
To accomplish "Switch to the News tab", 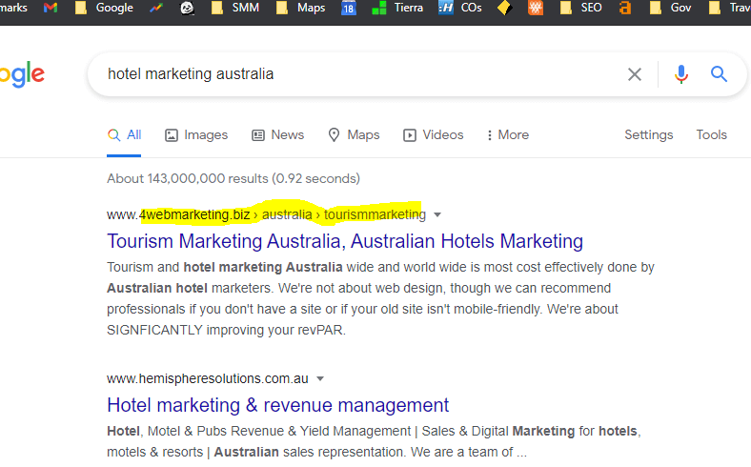I will pyautogui.click(x=277, y=135).
